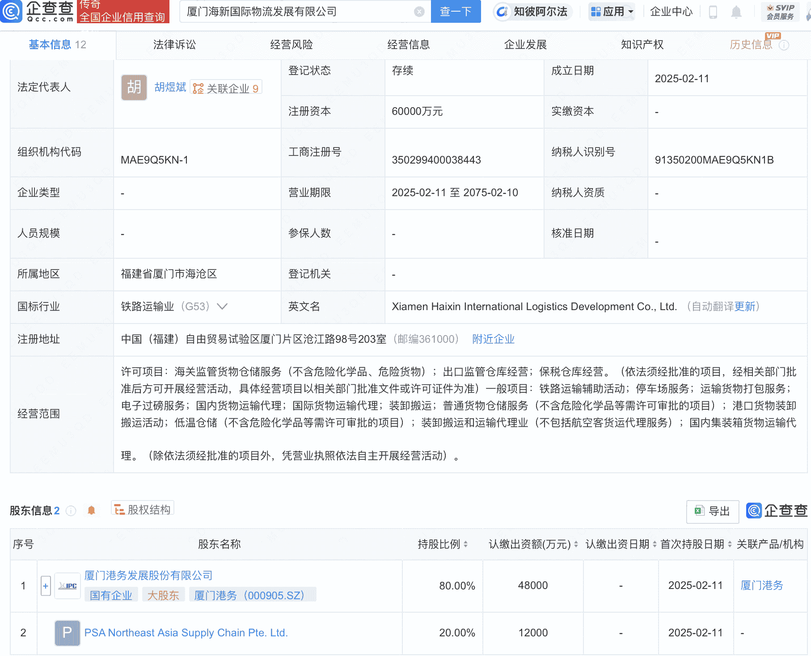Click the mobile phone icon in header
Screen dimensions: 811x656
(x=713, y=12)
